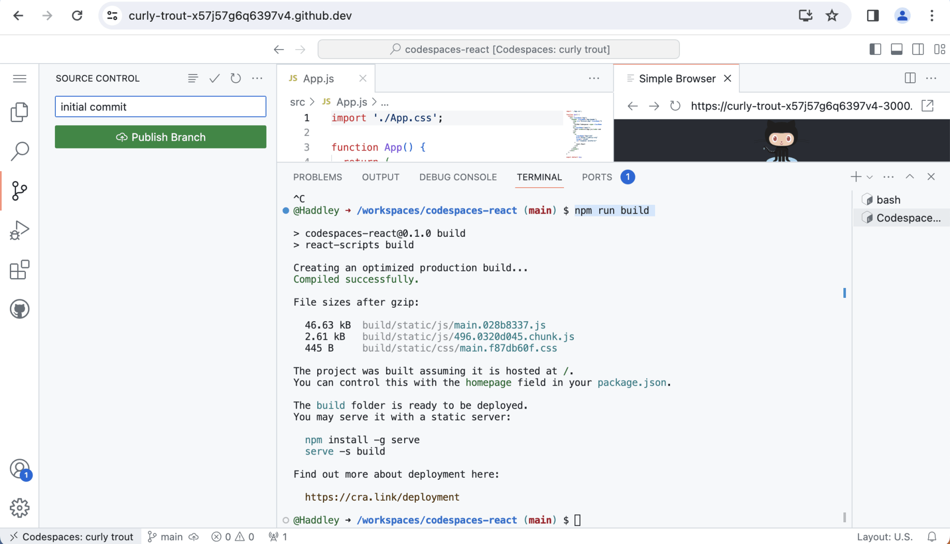Maximize the panel with the chevron up

[910, 177]
